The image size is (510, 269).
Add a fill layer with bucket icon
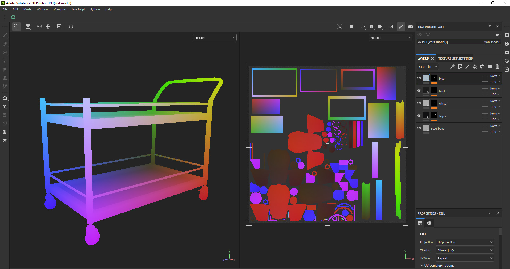(x=475, y=67)
